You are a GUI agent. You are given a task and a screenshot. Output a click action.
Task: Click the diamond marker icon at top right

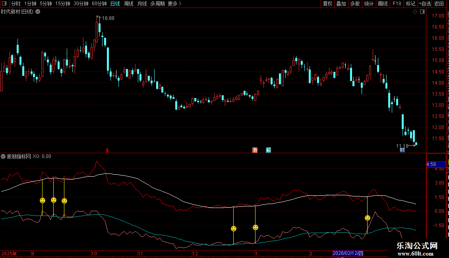[x=415, y=12]
